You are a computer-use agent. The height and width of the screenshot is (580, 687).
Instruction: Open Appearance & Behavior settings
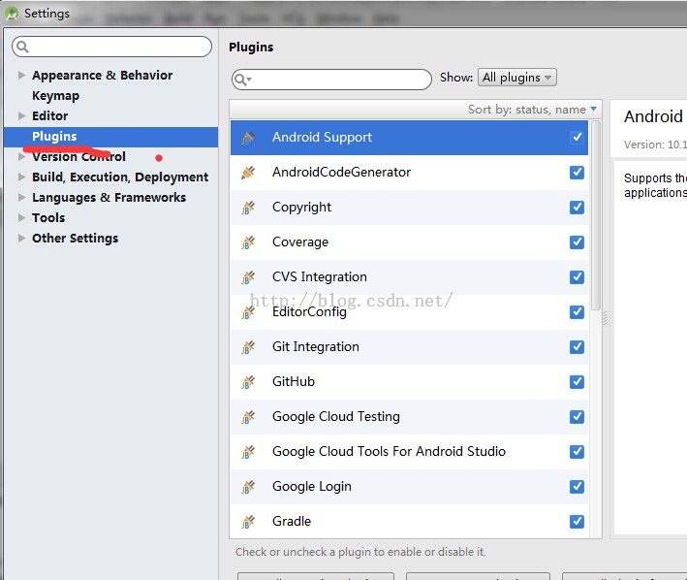(102, 75)
